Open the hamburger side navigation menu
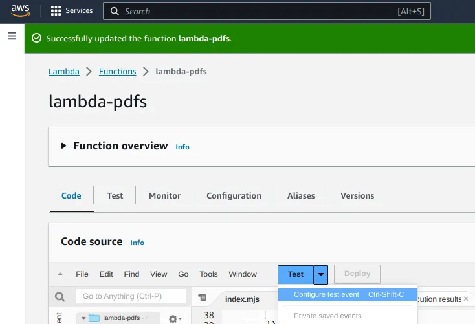Screen dimensions: 475x324 tap(12, 36)
